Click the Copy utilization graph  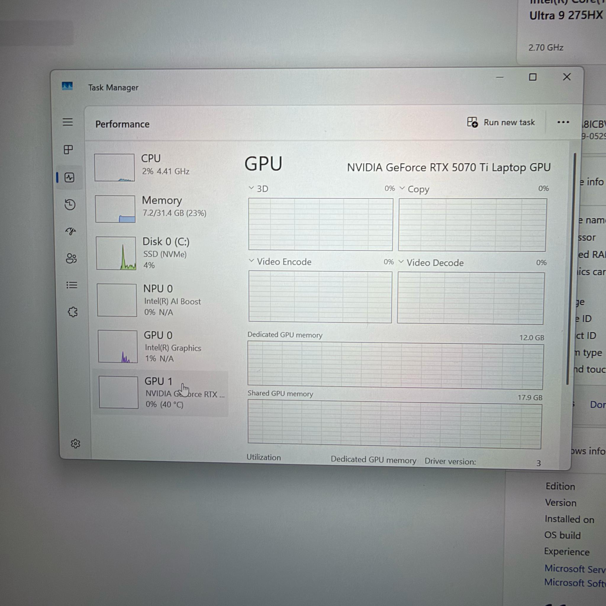click(x=472, y=225)
